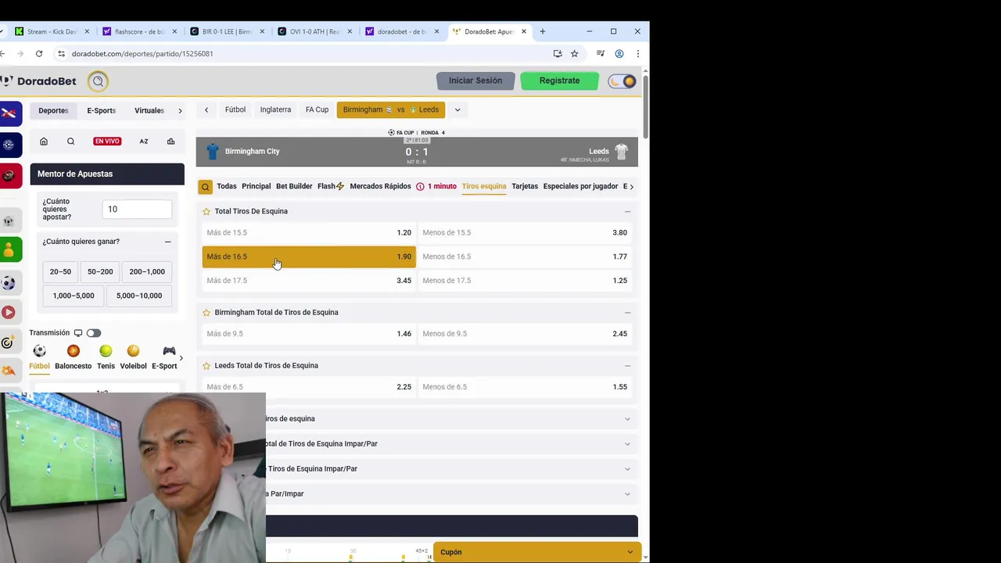Switch to the Todas markets tab

tap(227, 186)
